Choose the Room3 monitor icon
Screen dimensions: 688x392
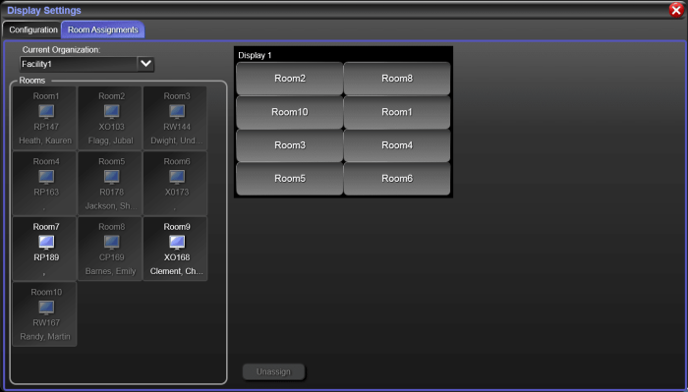point(177,111)
